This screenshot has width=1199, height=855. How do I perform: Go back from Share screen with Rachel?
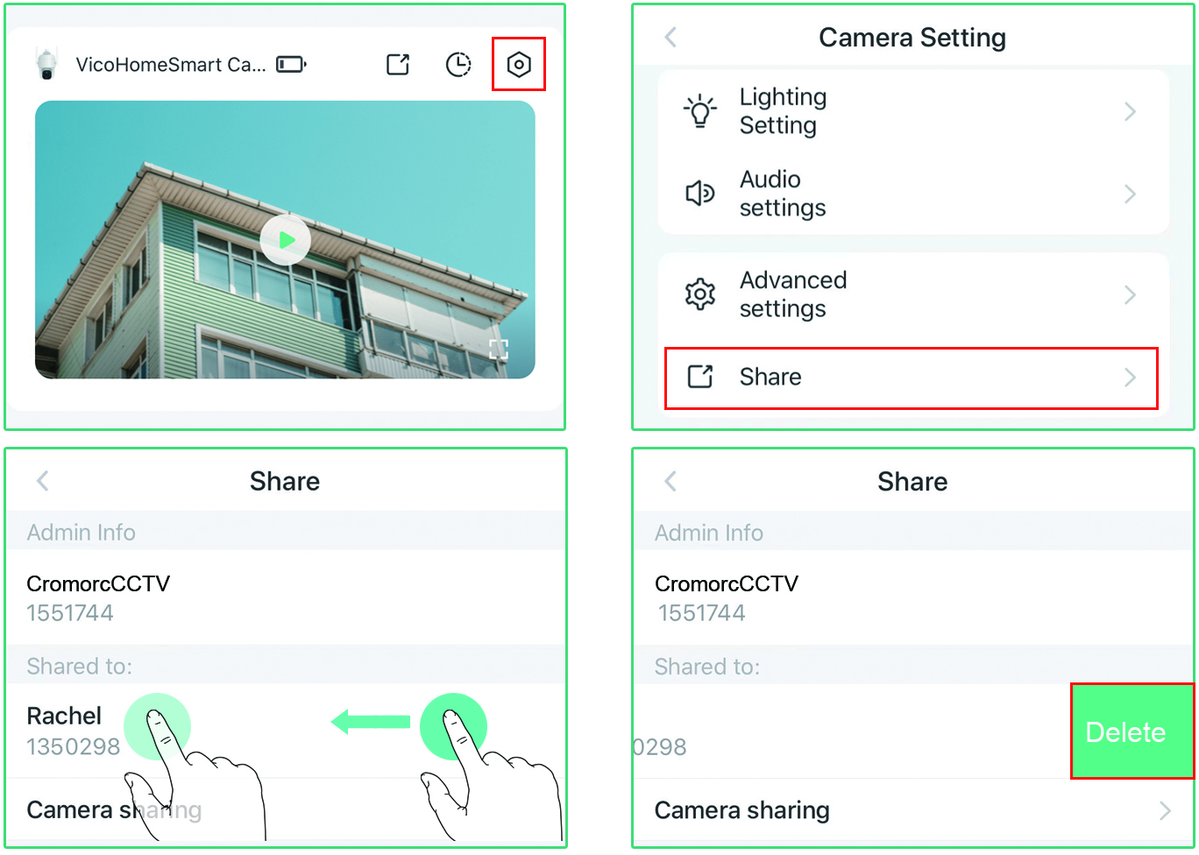(42, 480)
